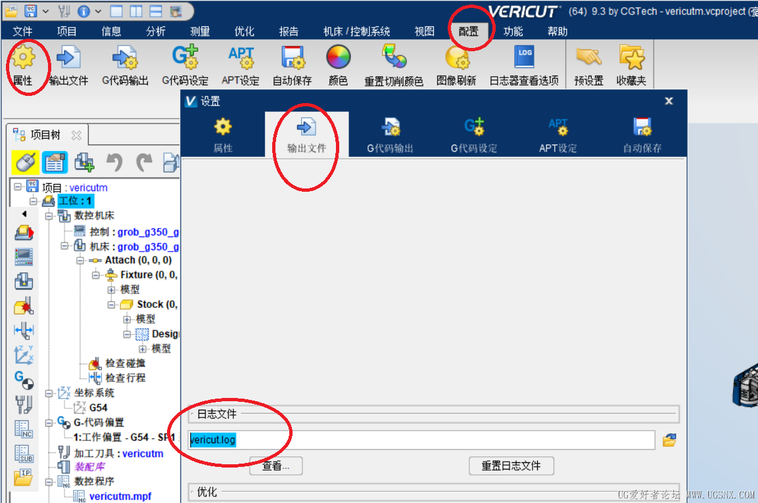Open the 颜色 color wheel icon
Viewport: 758px width, 503px height.
339,66
